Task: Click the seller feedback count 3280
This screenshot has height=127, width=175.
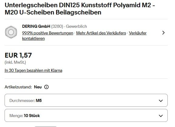Action: [x=57, y=27]
